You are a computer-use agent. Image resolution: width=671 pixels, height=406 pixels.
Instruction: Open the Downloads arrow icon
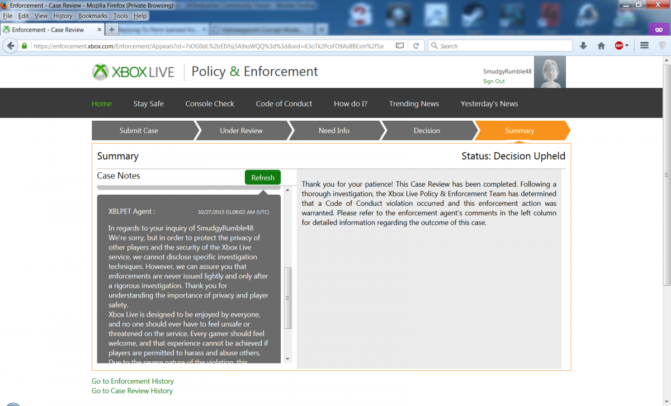click(x=583, y=46)
